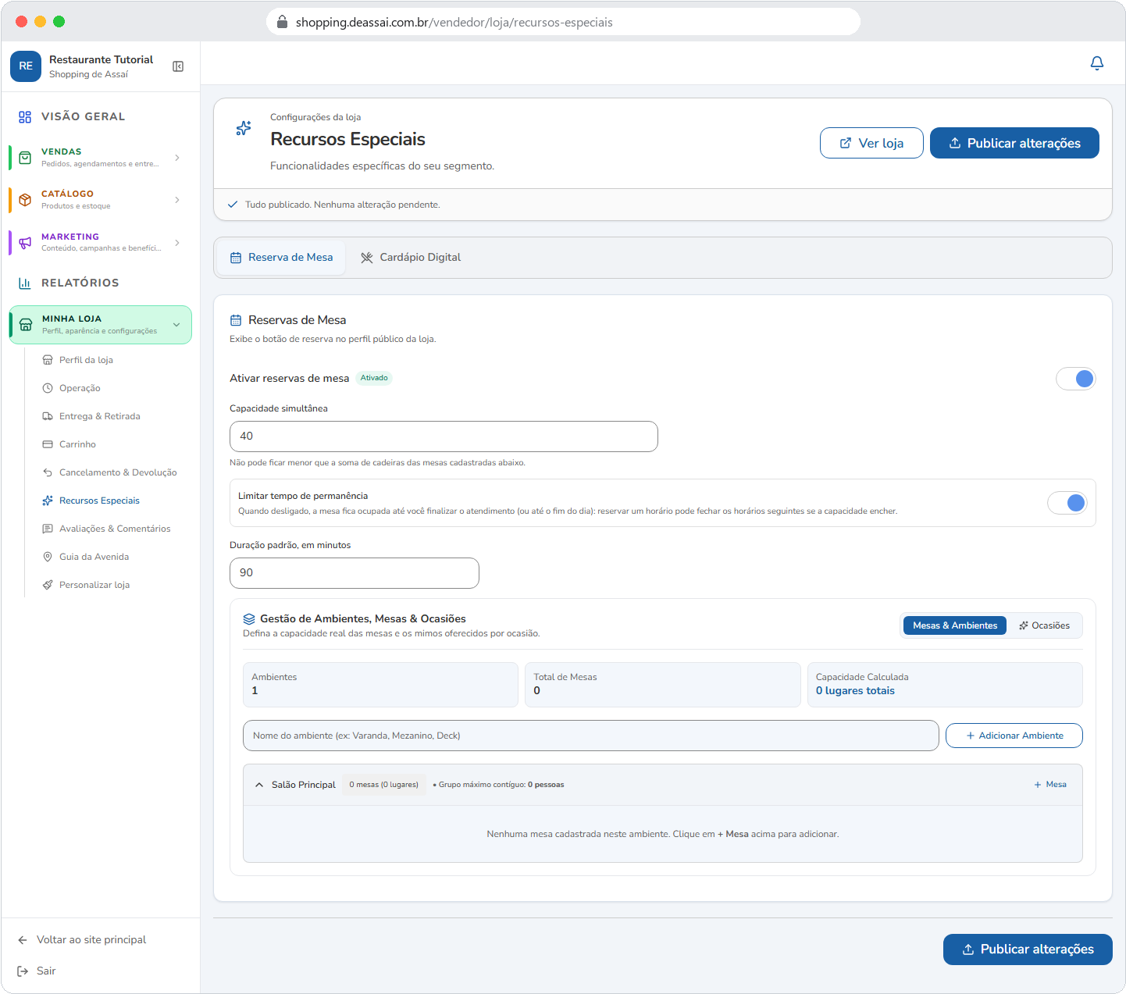Click the Relatórios bar chart icon
This screenshot has width=1126, height=994.
[25, 283]
